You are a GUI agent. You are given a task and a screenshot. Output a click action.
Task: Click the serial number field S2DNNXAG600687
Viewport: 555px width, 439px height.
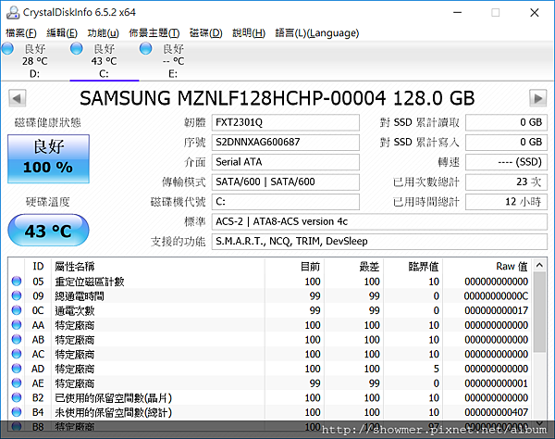286,142
